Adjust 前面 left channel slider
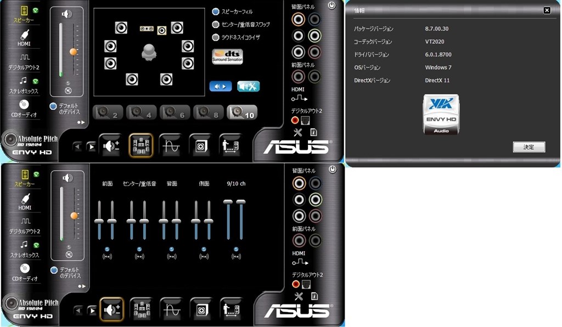Viewport: 562px width, 327px height. click(x=99, y=221)
